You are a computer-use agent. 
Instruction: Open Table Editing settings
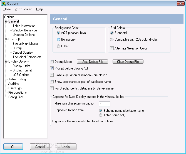(17, 79)
